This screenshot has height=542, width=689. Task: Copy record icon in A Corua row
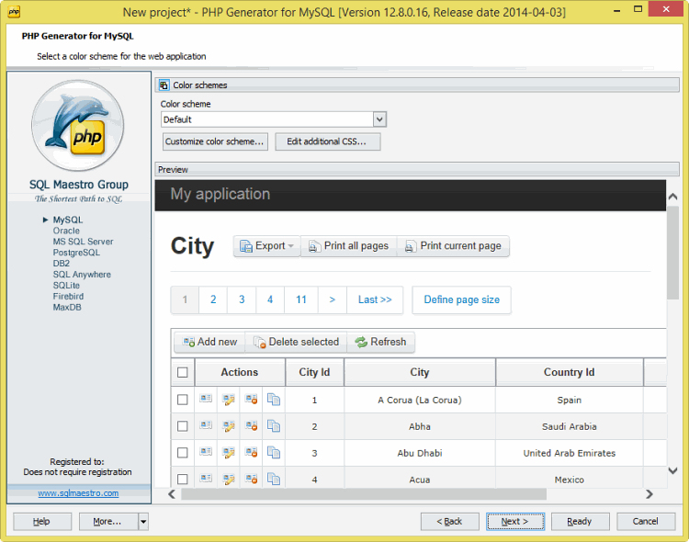click(274, 399)
